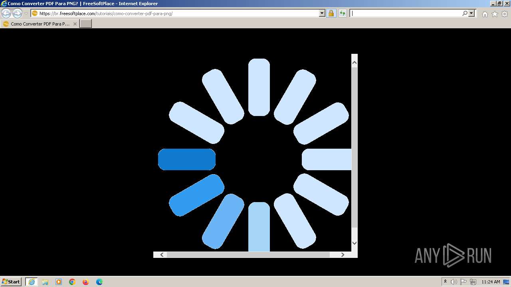Open the recent pages dropdown arrow

[x=26, y=14]
